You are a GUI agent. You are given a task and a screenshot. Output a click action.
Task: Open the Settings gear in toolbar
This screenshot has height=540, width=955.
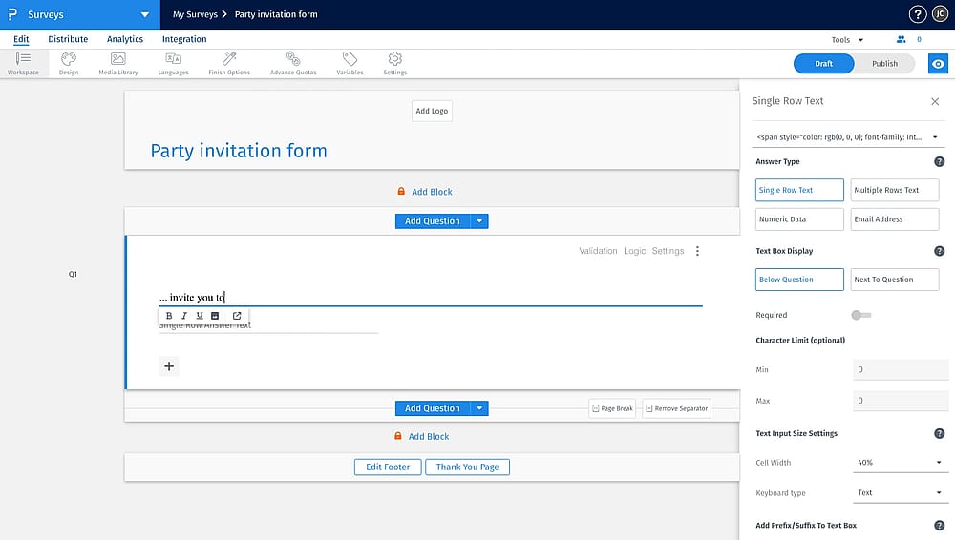[394, 63]
